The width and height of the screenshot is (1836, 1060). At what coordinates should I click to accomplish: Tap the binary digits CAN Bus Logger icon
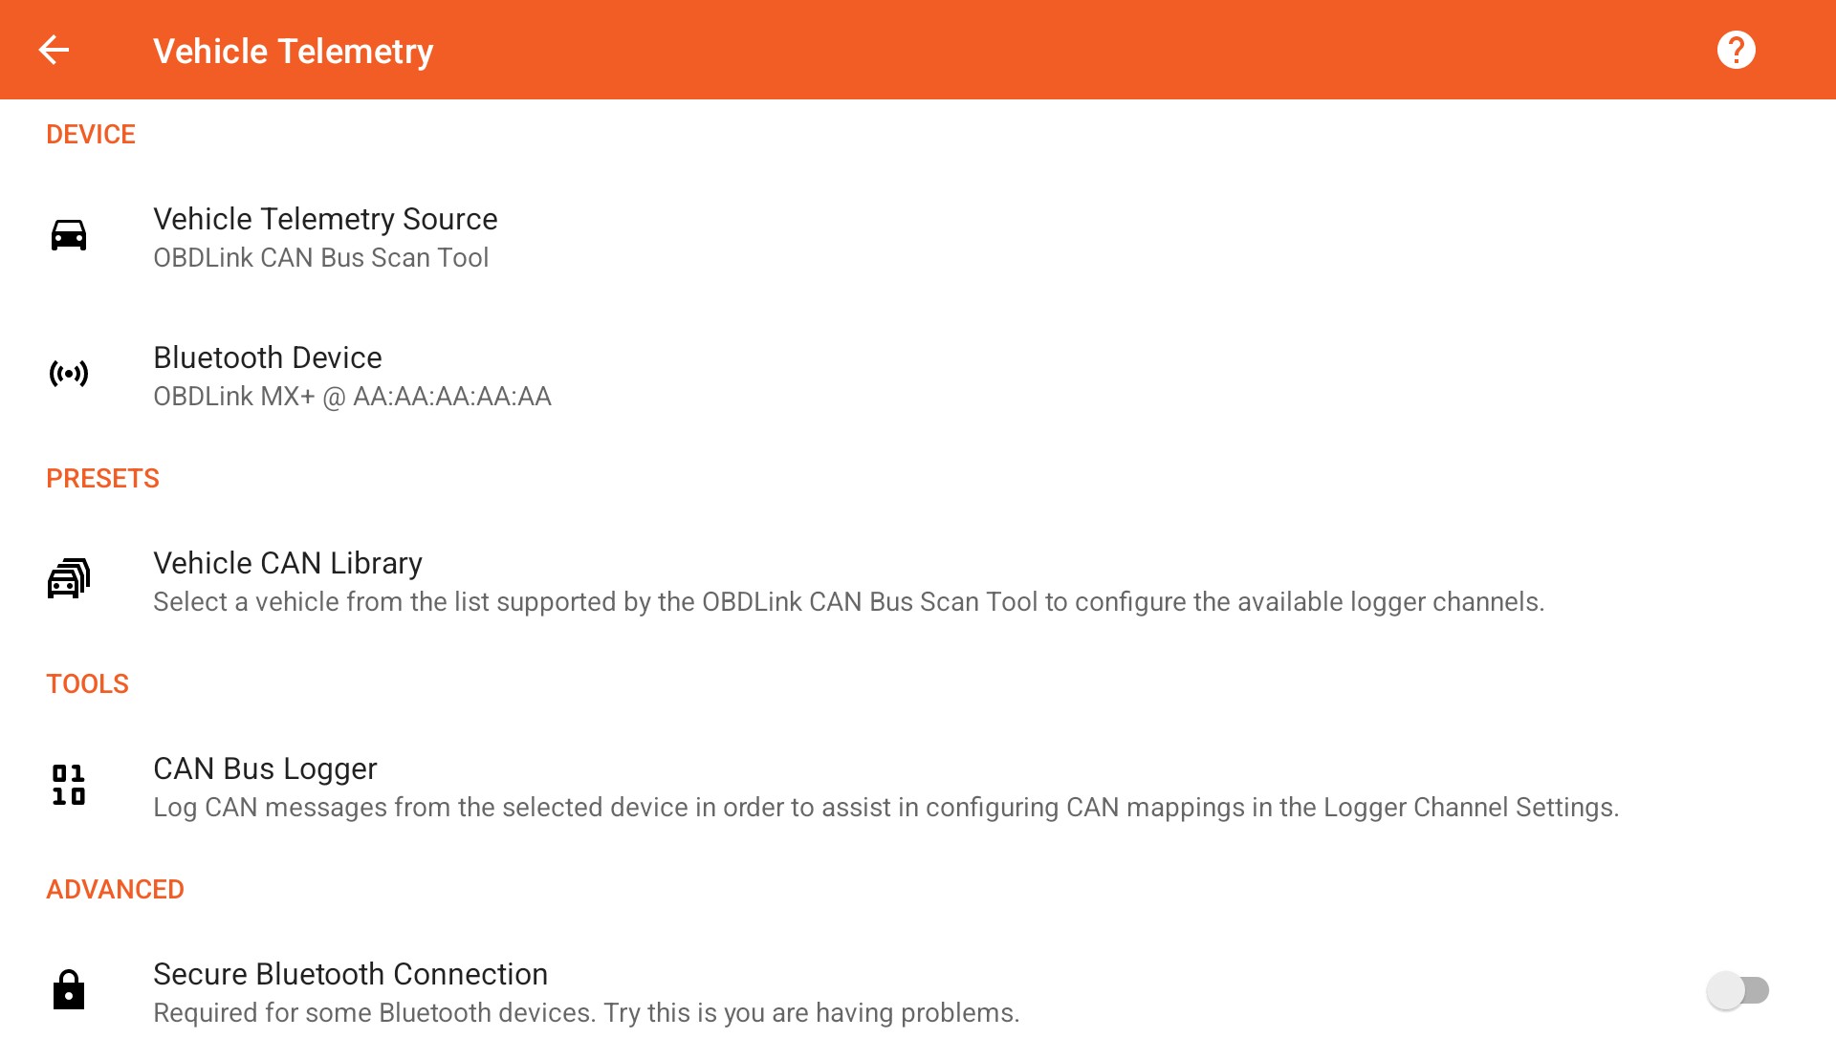click(x=69, y=785)
